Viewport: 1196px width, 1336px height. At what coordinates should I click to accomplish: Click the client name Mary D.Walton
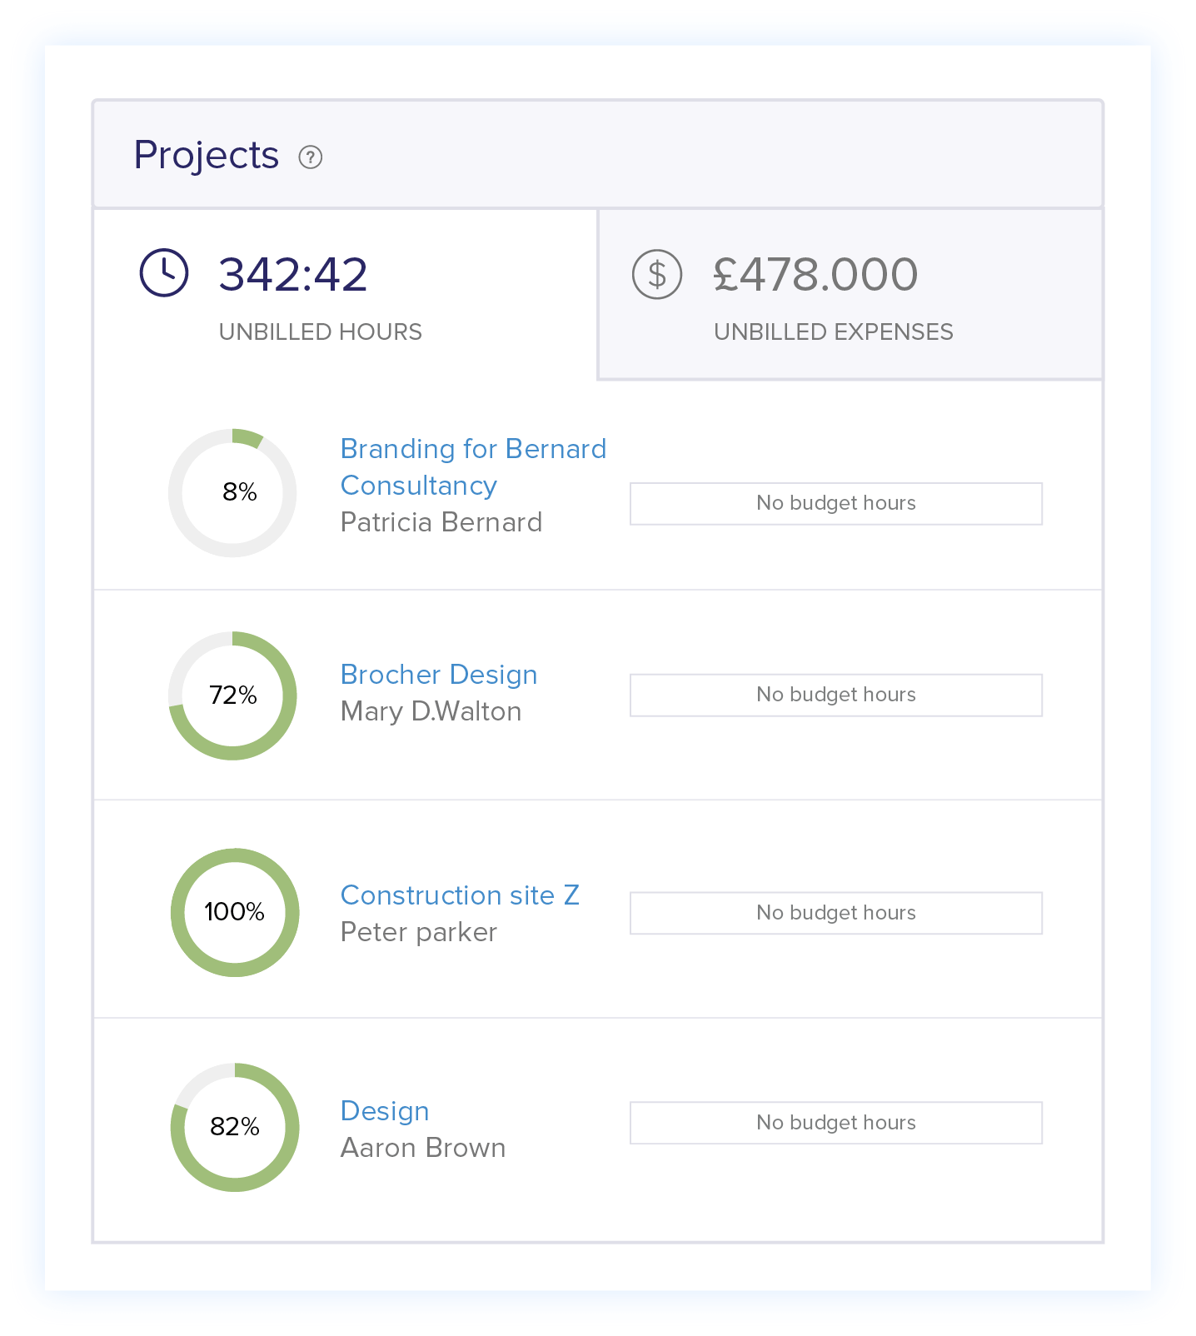(431, 711)
